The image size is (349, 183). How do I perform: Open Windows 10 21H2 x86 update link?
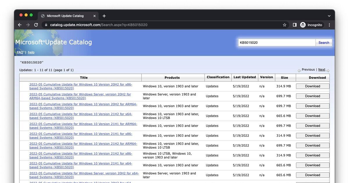click(81, 155)
